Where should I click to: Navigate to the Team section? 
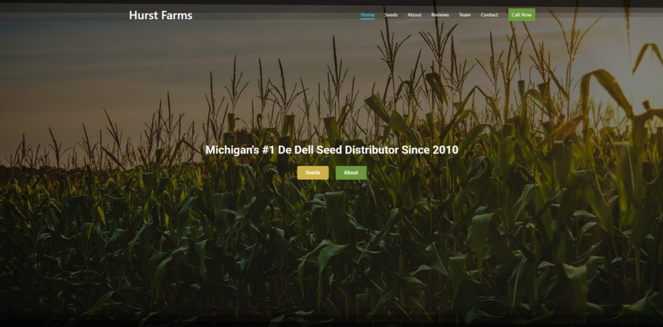click(465, 14)
